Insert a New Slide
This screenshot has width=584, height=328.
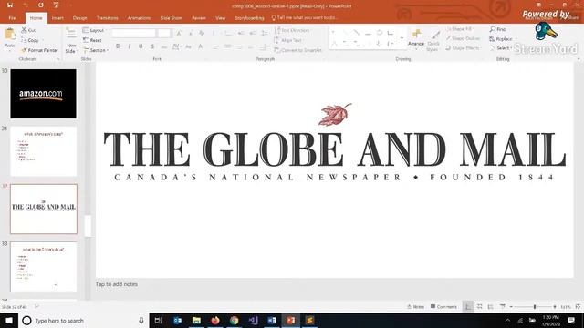coord(71,40)
